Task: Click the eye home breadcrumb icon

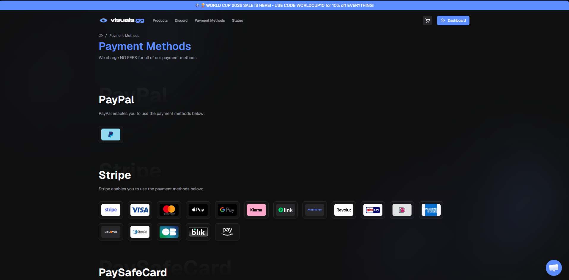Action: (x=101, y=36)
